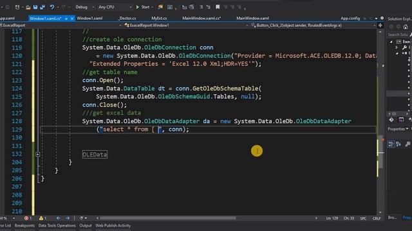
Task: Click the Save All icon
Action: point(42,7)
